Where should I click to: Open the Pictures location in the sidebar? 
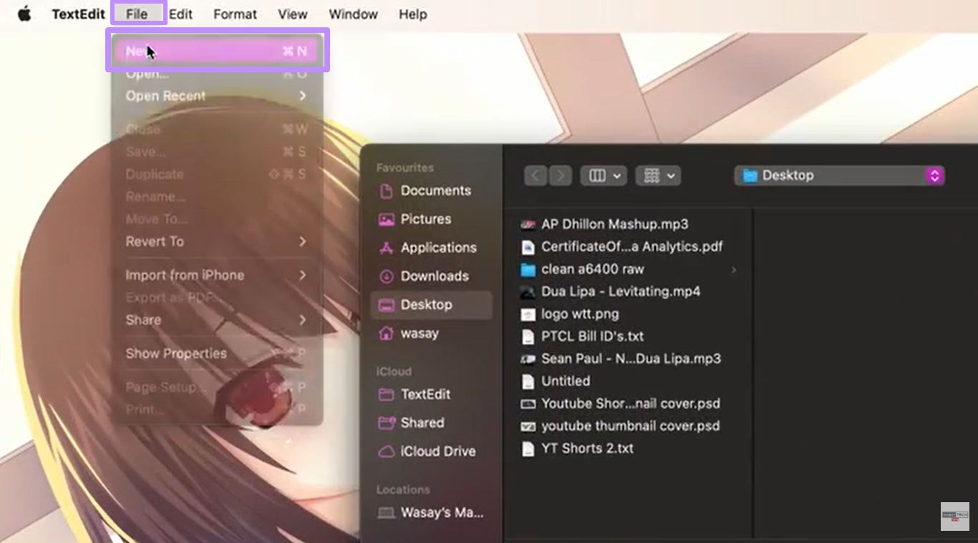(387, 219)
